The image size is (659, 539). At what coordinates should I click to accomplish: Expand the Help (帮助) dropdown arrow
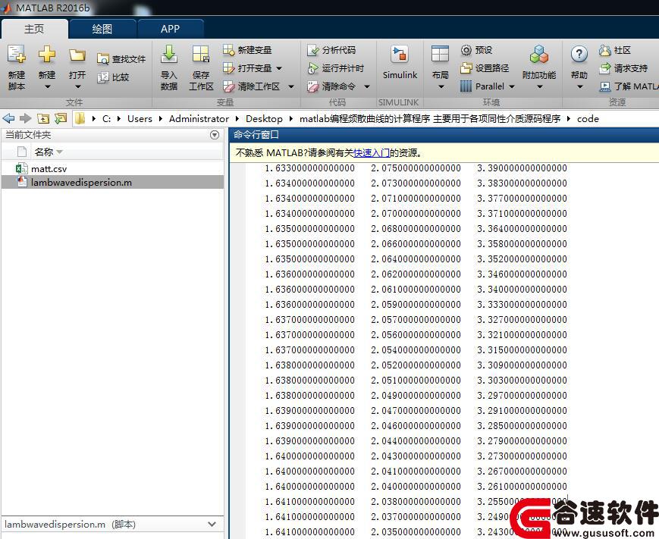(x=580, y=87)
